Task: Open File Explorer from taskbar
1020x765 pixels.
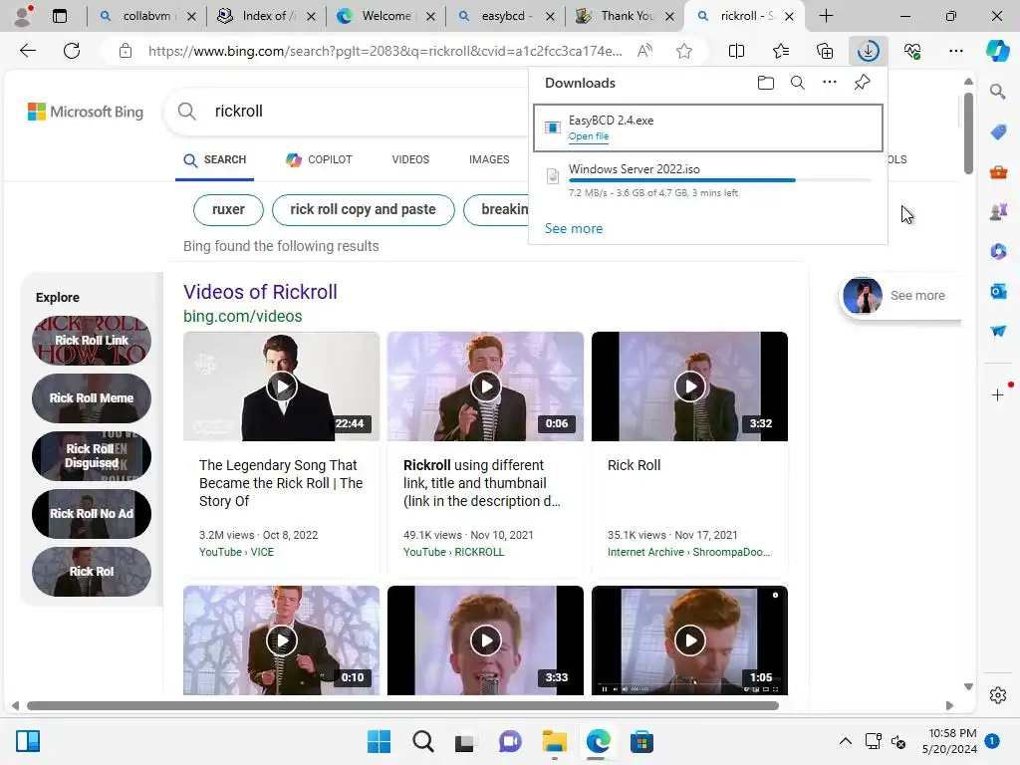Action: tap(554, 741)
